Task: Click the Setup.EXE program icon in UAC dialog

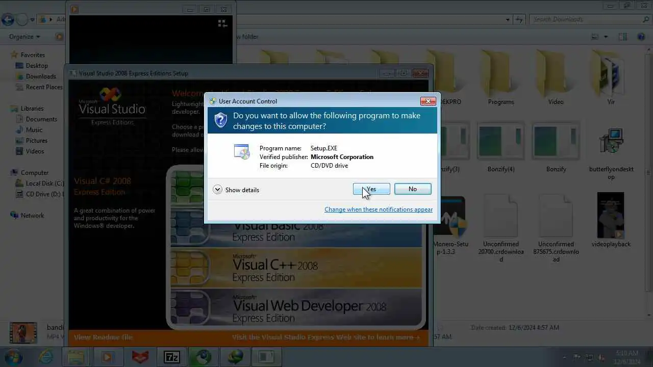Action: [242, 152]
